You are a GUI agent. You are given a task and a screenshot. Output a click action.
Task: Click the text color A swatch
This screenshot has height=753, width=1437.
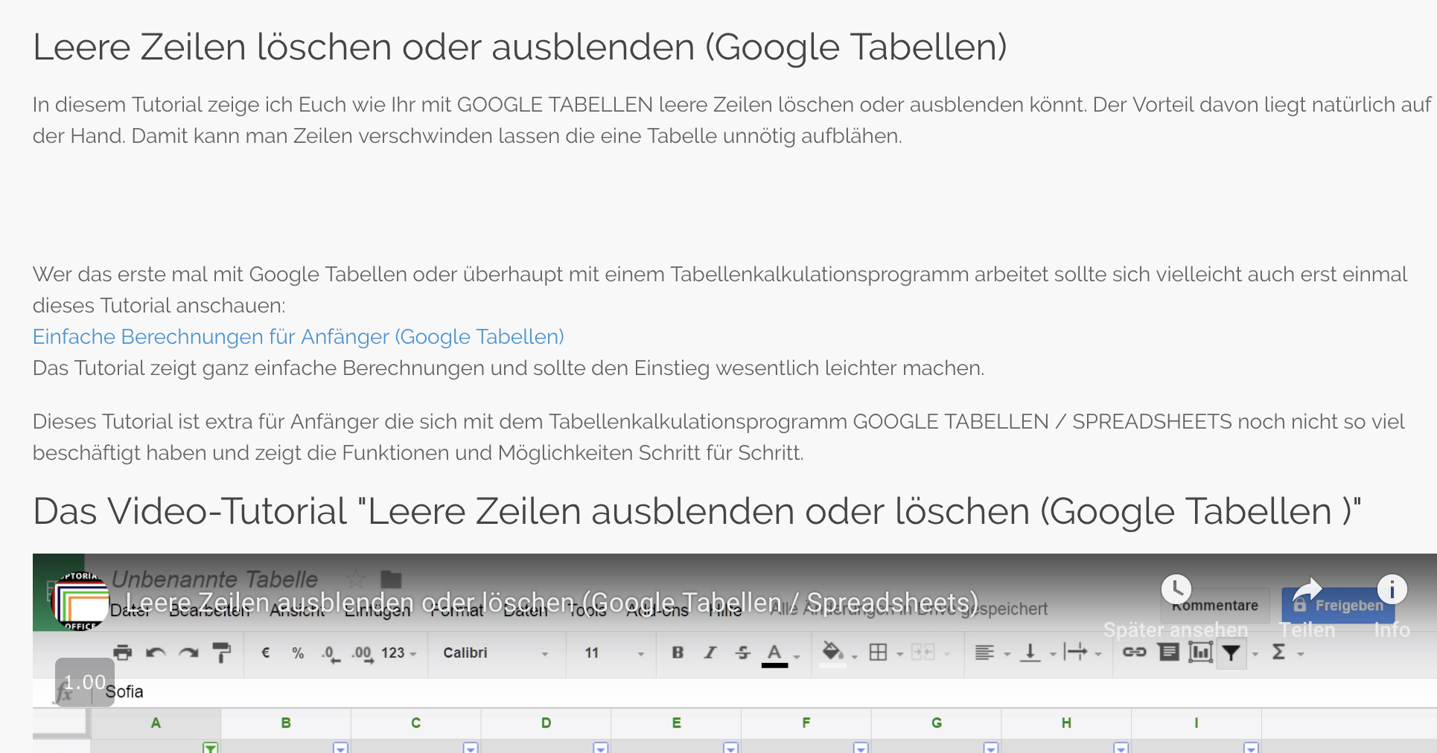(774, 654)
